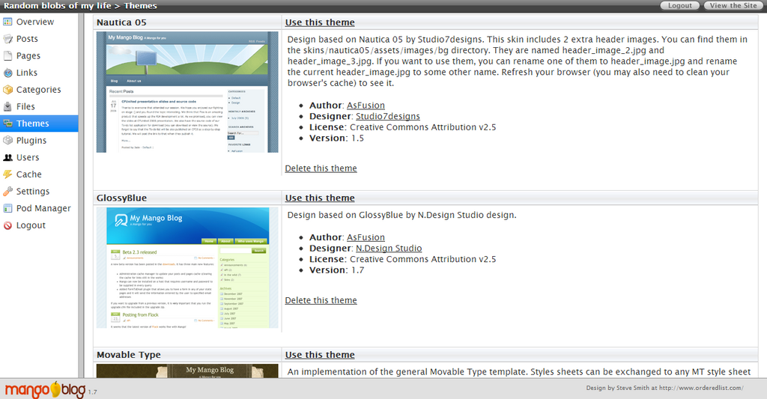Click the Posts icon in sidebar

click(x=7, y=39)
